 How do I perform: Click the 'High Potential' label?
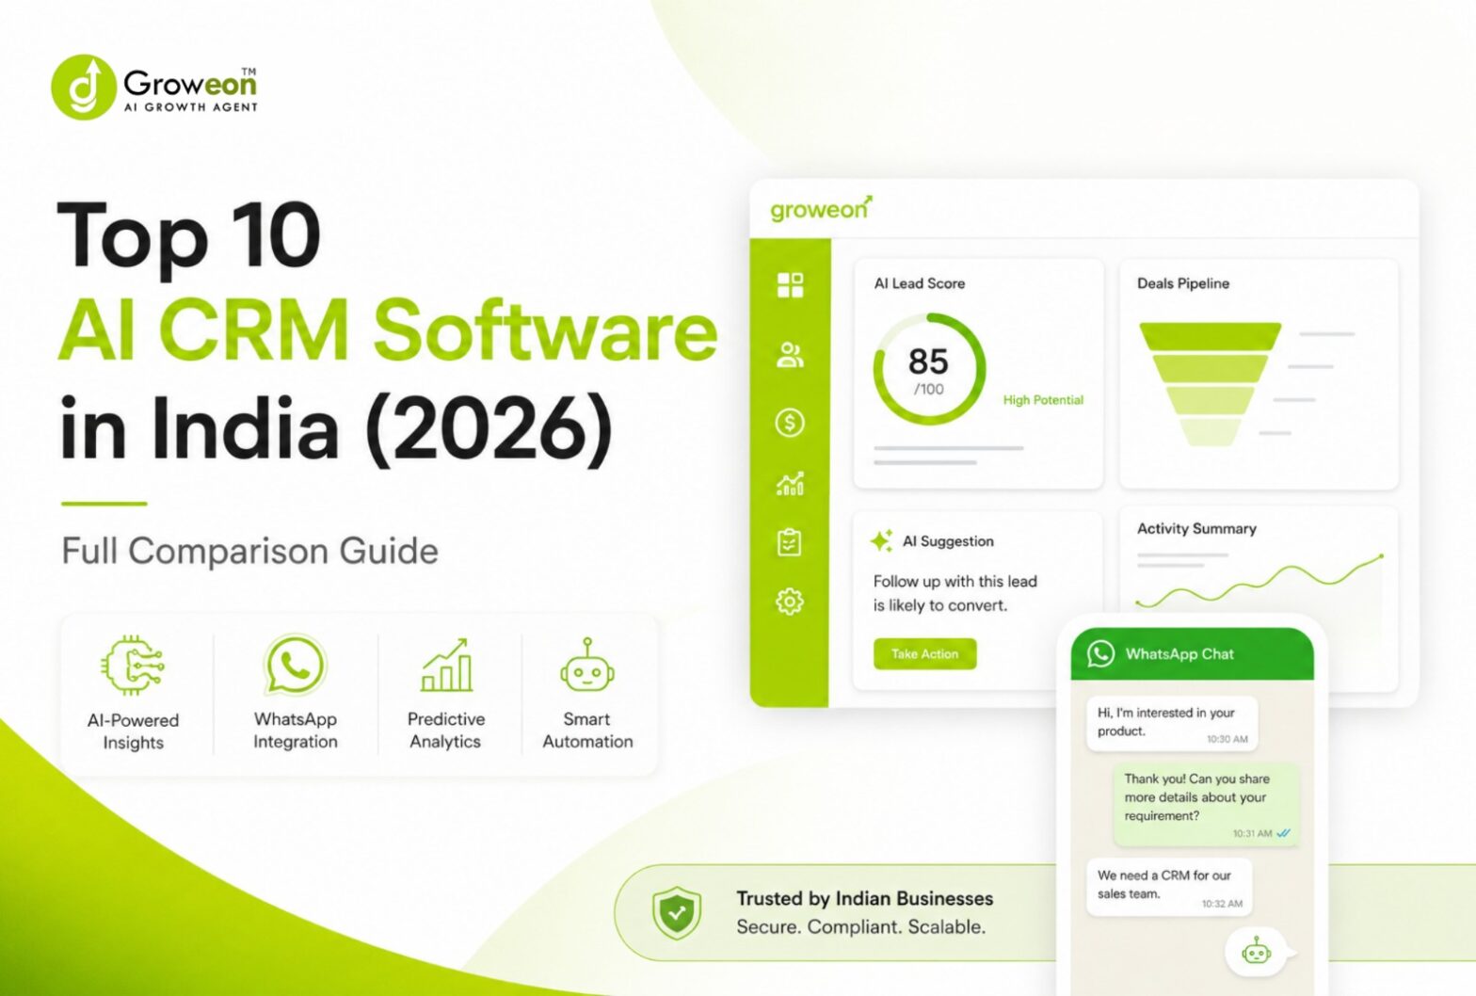pos(1043,400)
